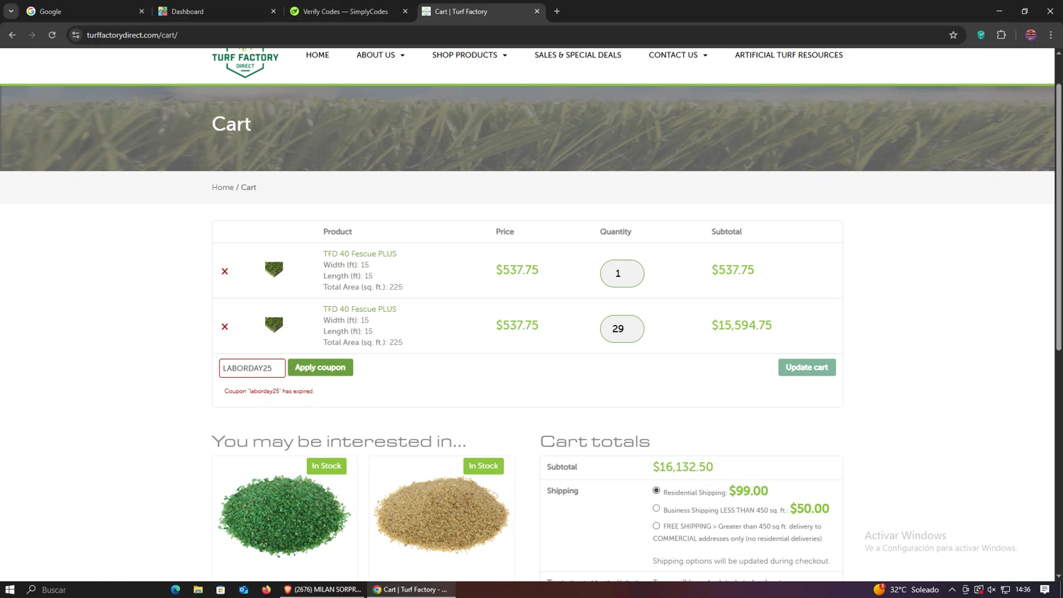Close the Verify Codes SimplyCodes tab
Screen dimensions: 1063x598
405,11
